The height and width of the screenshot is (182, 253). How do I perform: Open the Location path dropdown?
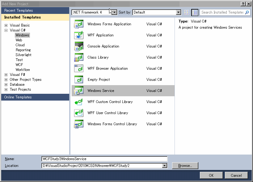coord(164,166)
